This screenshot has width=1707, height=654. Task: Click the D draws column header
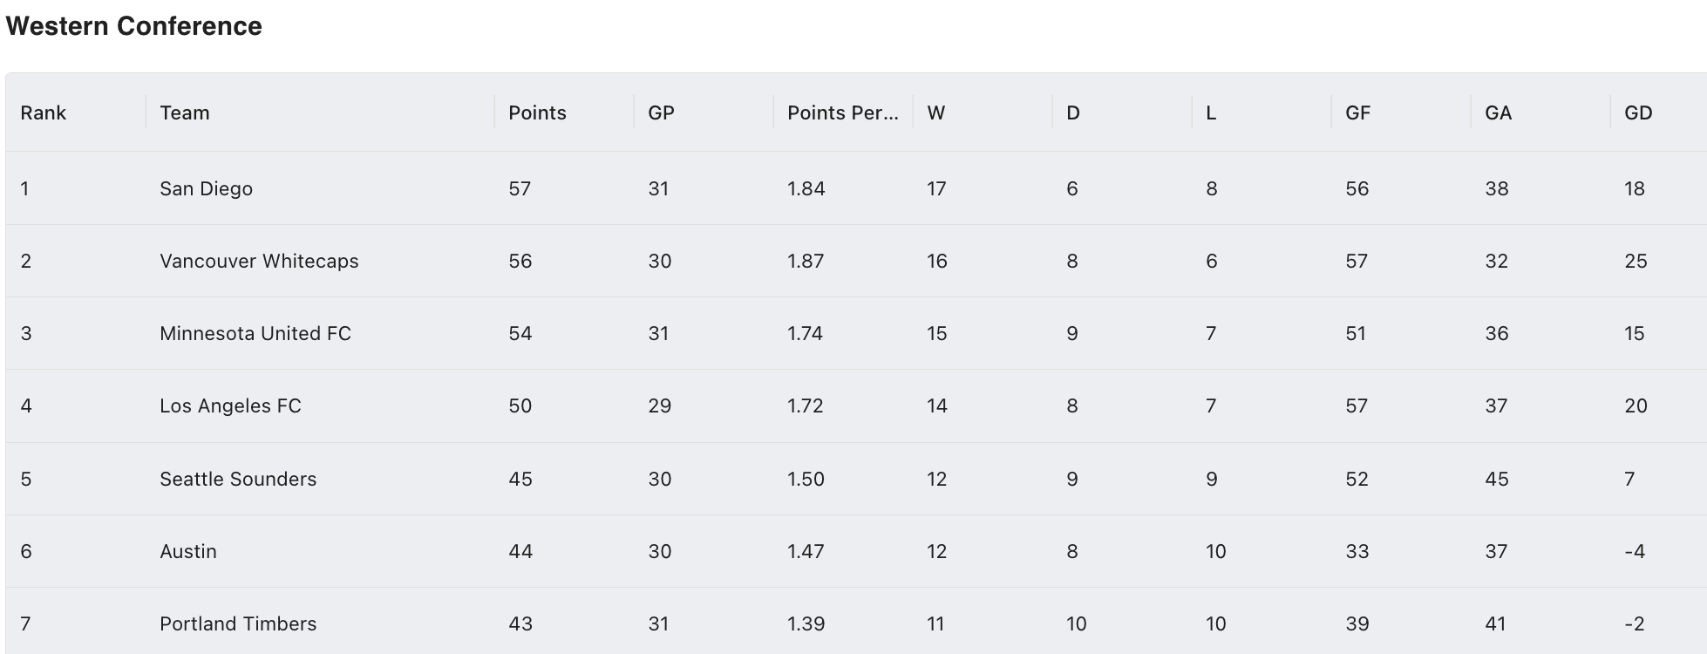pos(1122,112)
